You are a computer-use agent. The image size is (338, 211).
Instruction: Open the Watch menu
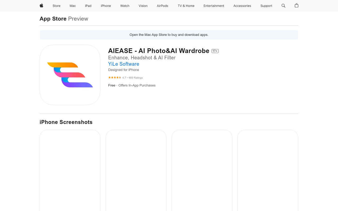click(125, 6)
